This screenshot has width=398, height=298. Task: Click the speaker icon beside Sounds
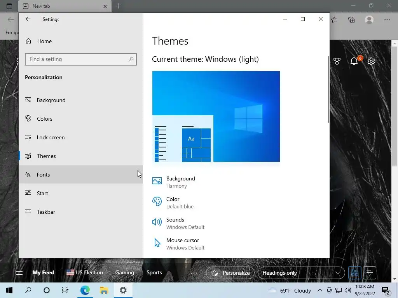point(157,222)
